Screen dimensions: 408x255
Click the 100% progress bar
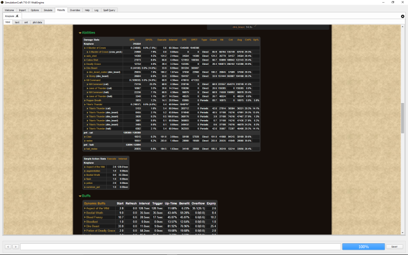pyautogui.click(x=363, y=246)
